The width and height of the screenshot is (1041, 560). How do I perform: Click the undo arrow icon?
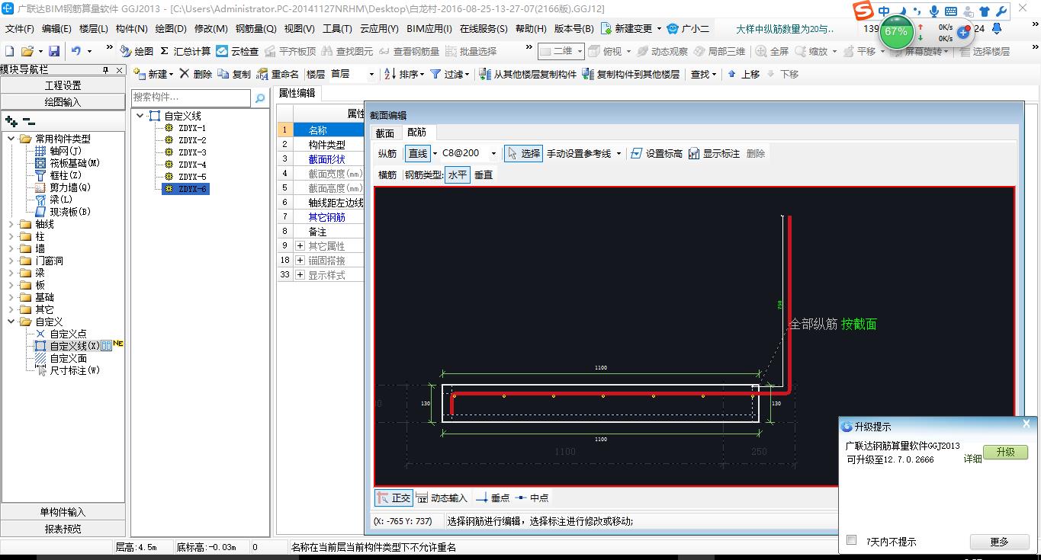[x=76, y=51]
